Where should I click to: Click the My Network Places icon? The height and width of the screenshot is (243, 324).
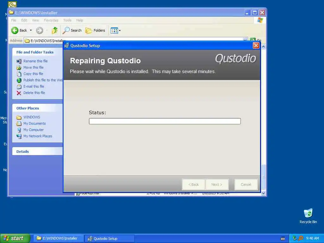[x=19, y=136]
